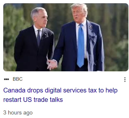Open the three-dot more options menu
The height and width of the screenshot is (118, 129).
(125, 80)
